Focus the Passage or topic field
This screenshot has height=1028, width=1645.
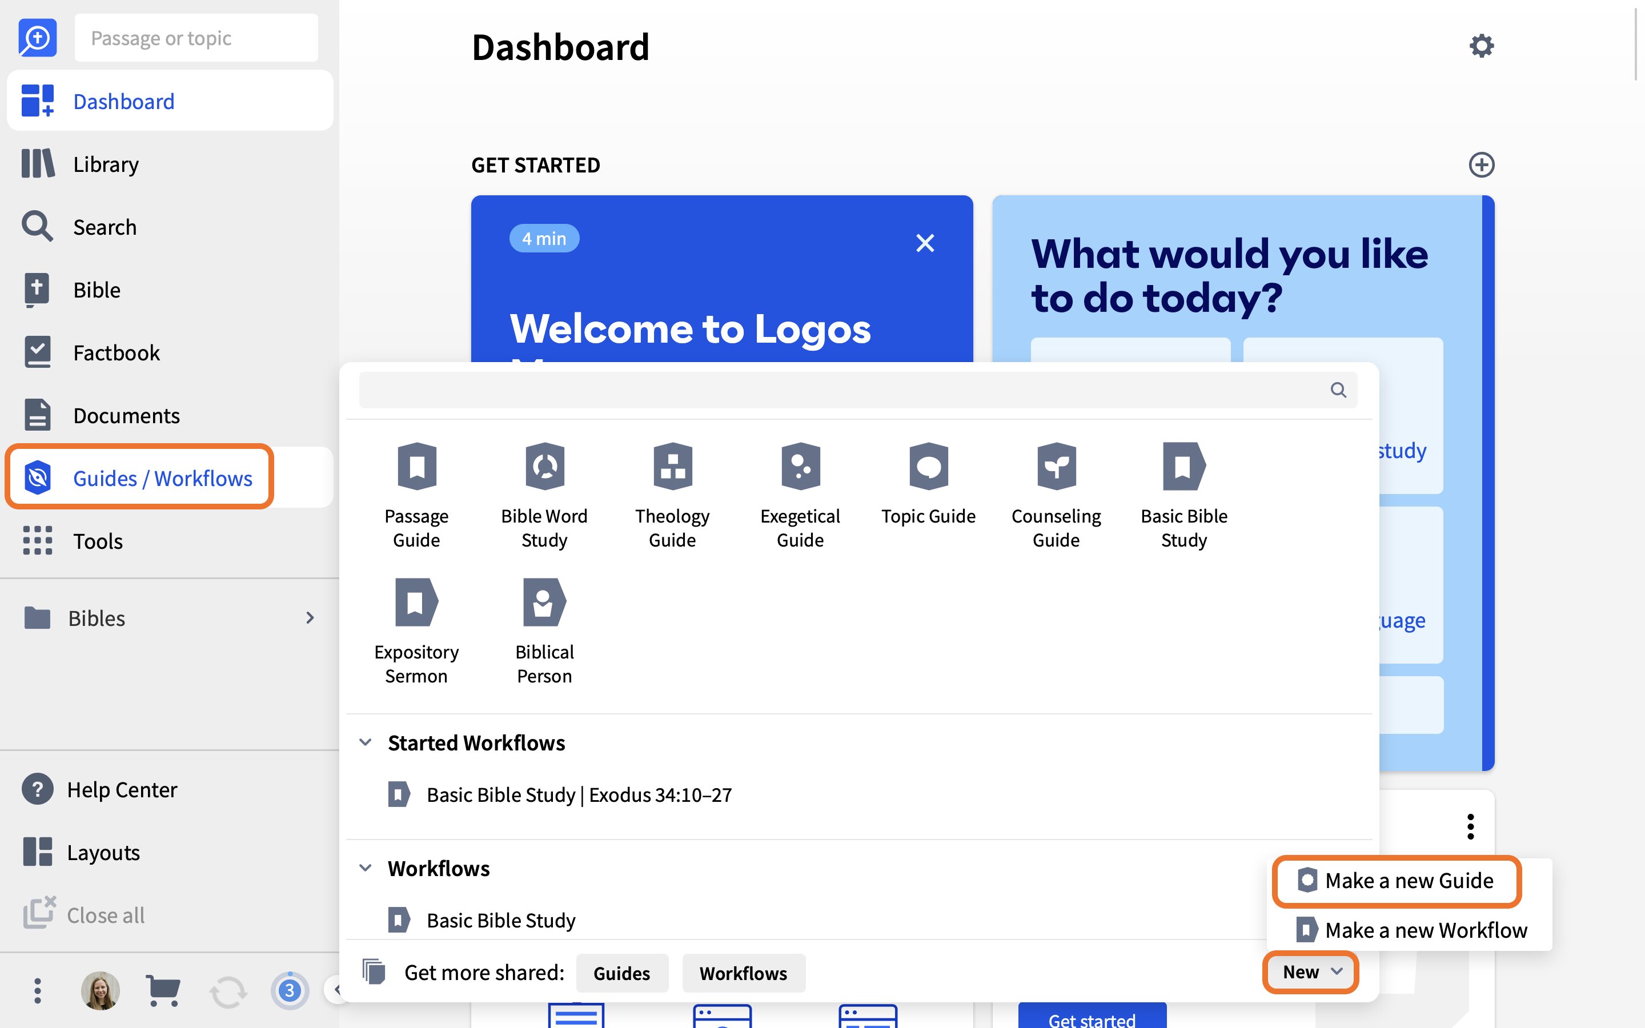click(x=196, y=37)
